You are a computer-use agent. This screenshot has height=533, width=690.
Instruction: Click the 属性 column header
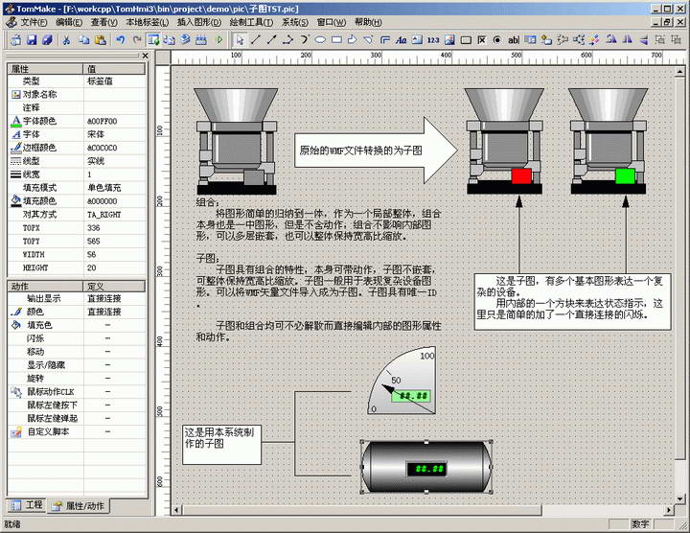[45, 69]
